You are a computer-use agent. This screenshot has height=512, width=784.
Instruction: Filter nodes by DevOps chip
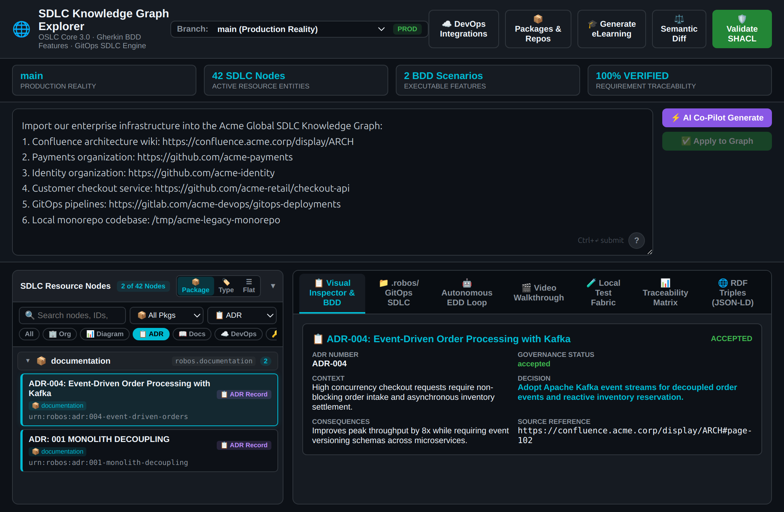239,334
